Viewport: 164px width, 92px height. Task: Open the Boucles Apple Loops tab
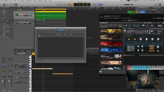(x=143, y=8)
